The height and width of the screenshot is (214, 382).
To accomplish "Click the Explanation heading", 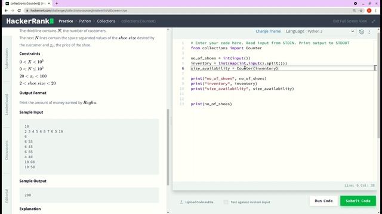I will (30, 209).
